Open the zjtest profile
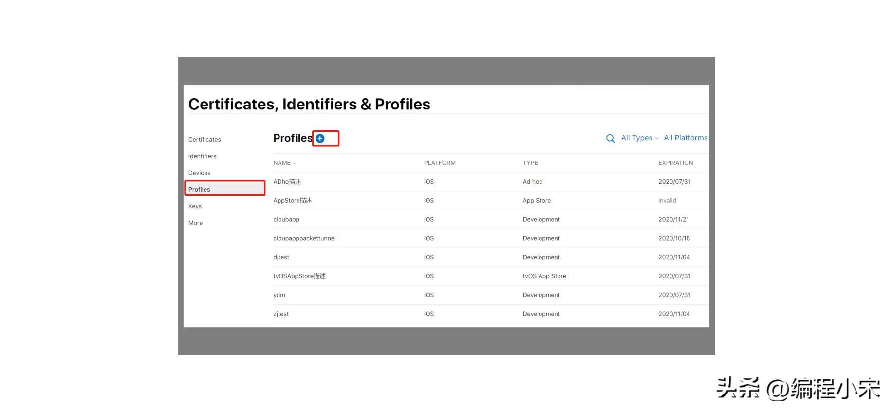The height and width of the screenshot is (412, 893). [x=281, y=314]
